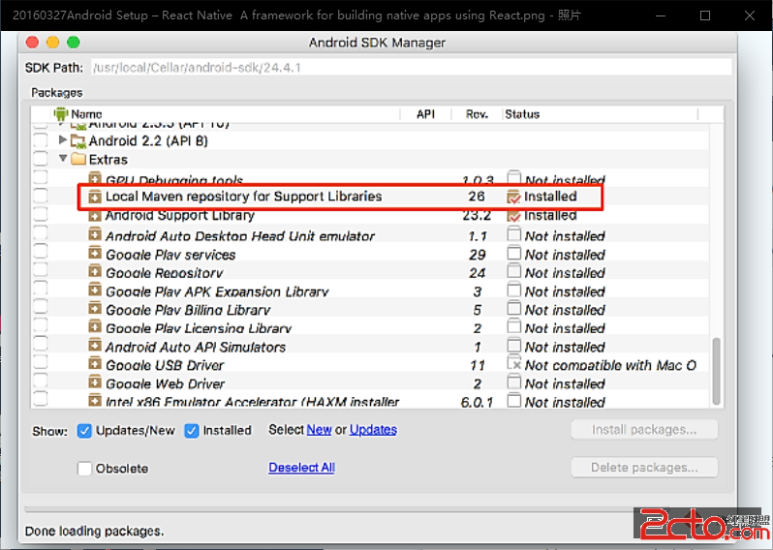The image size is (773, 550).
Task: Maximize the outer photo viewer window
Action: (x=705, y=15)
